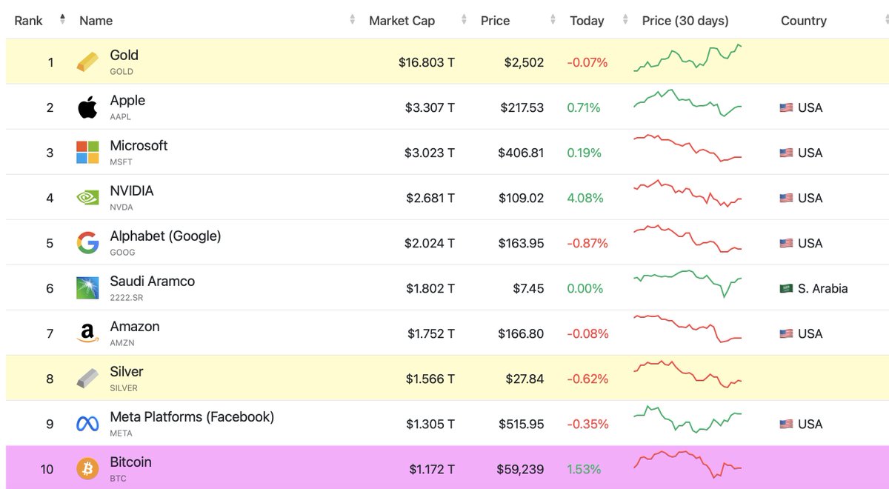Click the USA flag in Apple row
Viewport: 889px width, 489px height.
787,108
